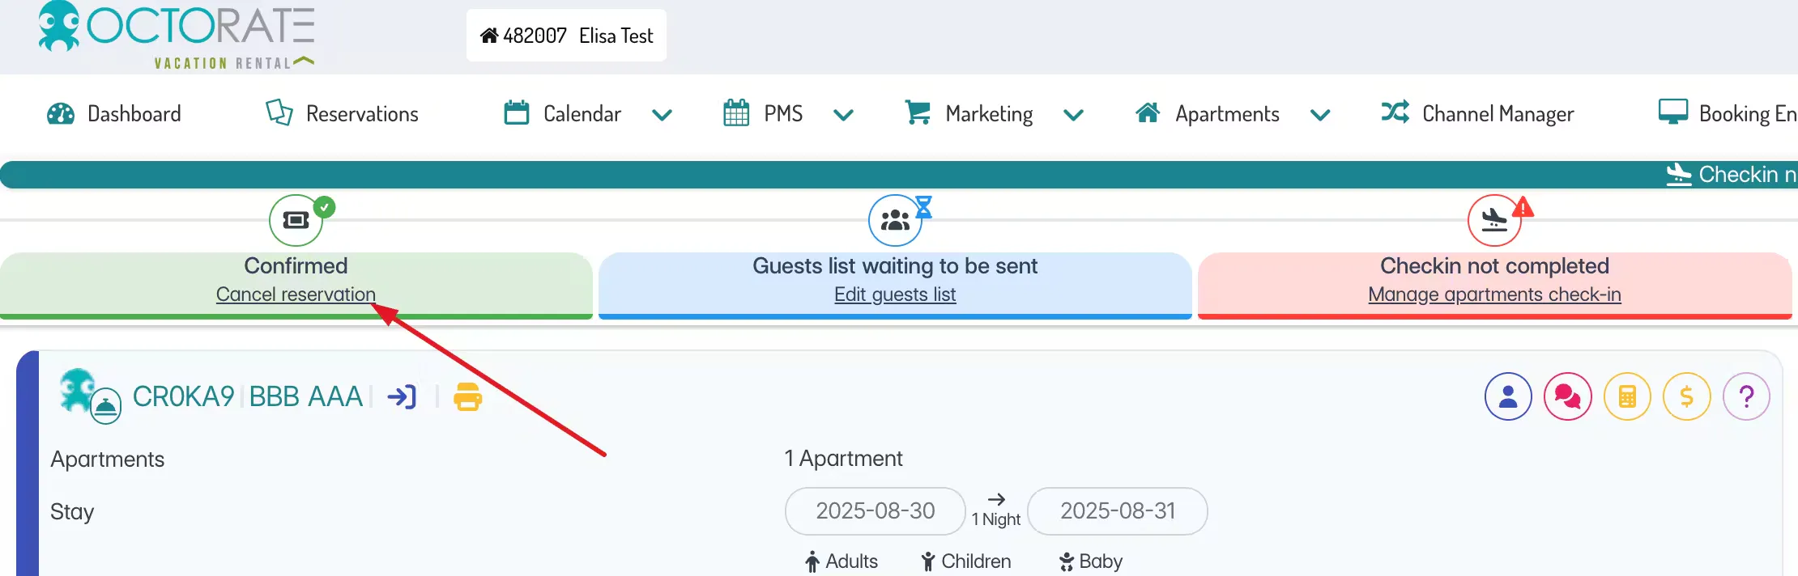This screenshot has width=1798, height=576.
Task: Open the pink chat messages icon
Action: (1567, 396)
